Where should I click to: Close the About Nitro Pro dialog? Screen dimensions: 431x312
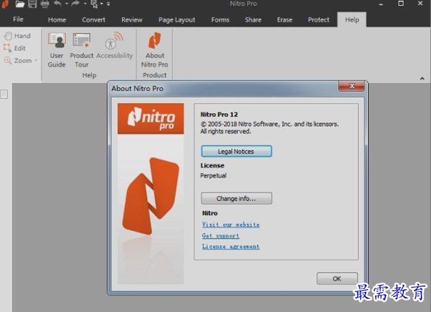(x=352, y=86)
